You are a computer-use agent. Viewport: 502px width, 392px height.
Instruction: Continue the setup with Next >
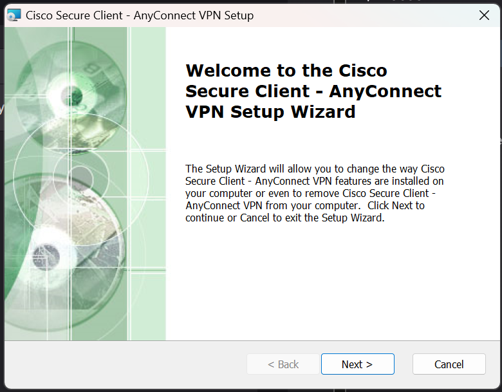(x=358, y=364)
